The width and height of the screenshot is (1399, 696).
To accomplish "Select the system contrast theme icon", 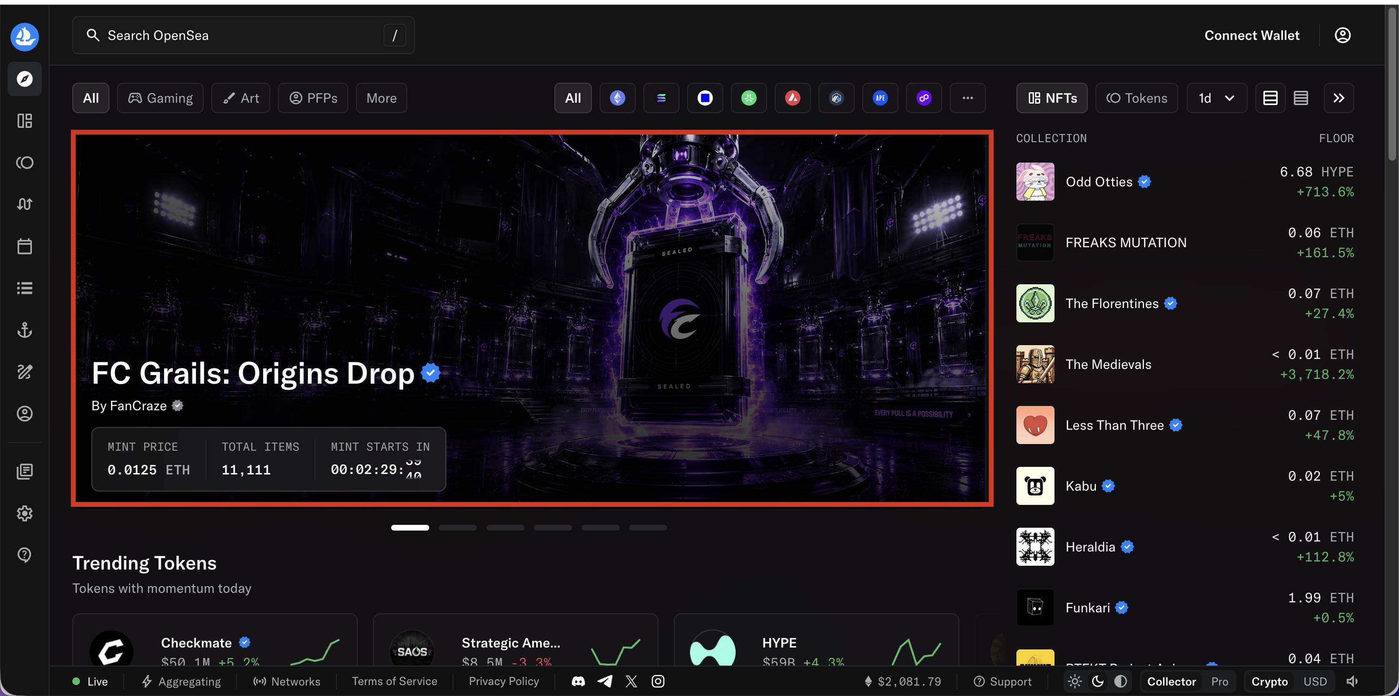I will (1121, 681).
